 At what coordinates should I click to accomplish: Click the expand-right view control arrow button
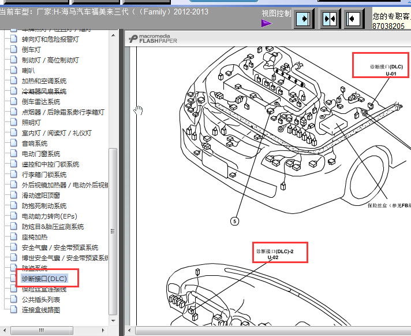pyautogui.click(x=303, y=19)
